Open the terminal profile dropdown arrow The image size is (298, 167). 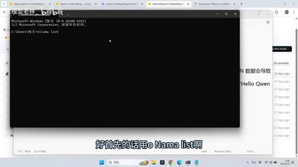[68, 15]
